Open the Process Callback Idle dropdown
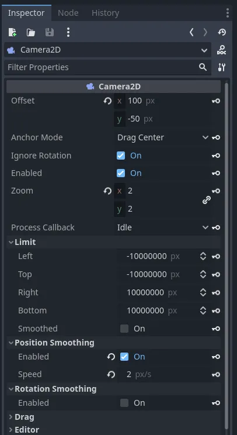Image resolution: width=237 pixels, height=435 pixels. pos(162,227)
